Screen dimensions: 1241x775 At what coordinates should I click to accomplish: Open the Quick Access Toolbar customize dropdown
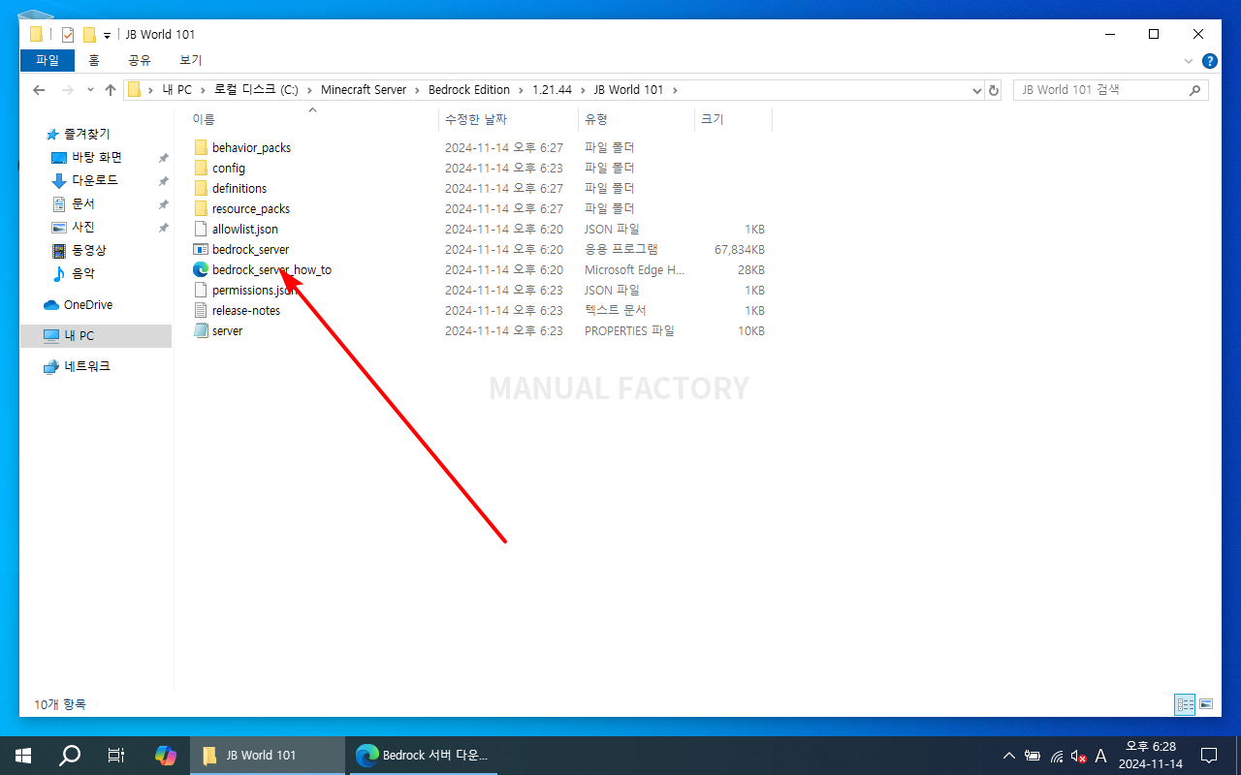(x=107, y=35)
